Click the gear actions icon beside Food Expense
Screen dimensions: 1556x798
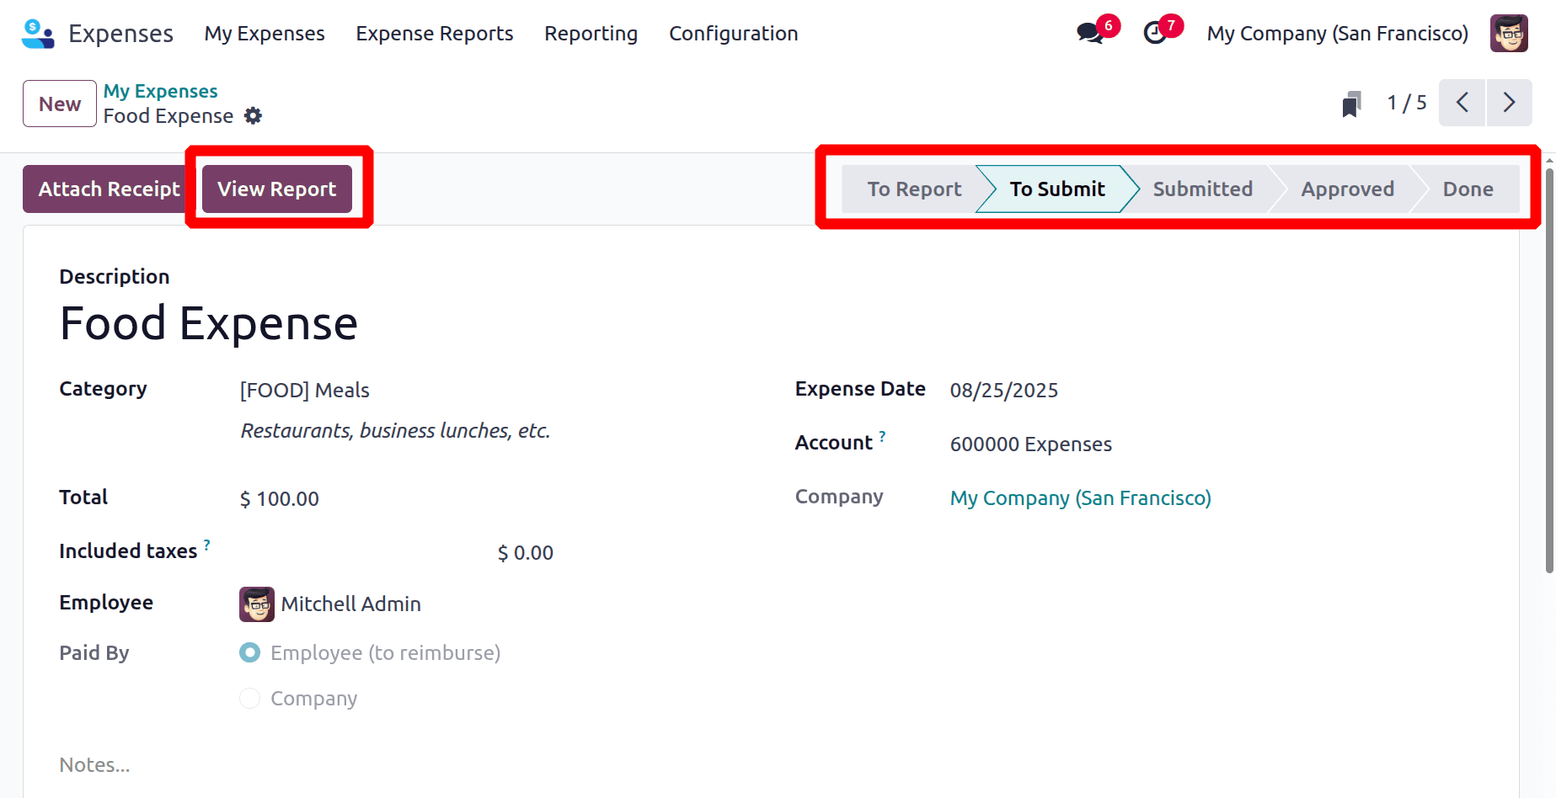tap(253, 116)
